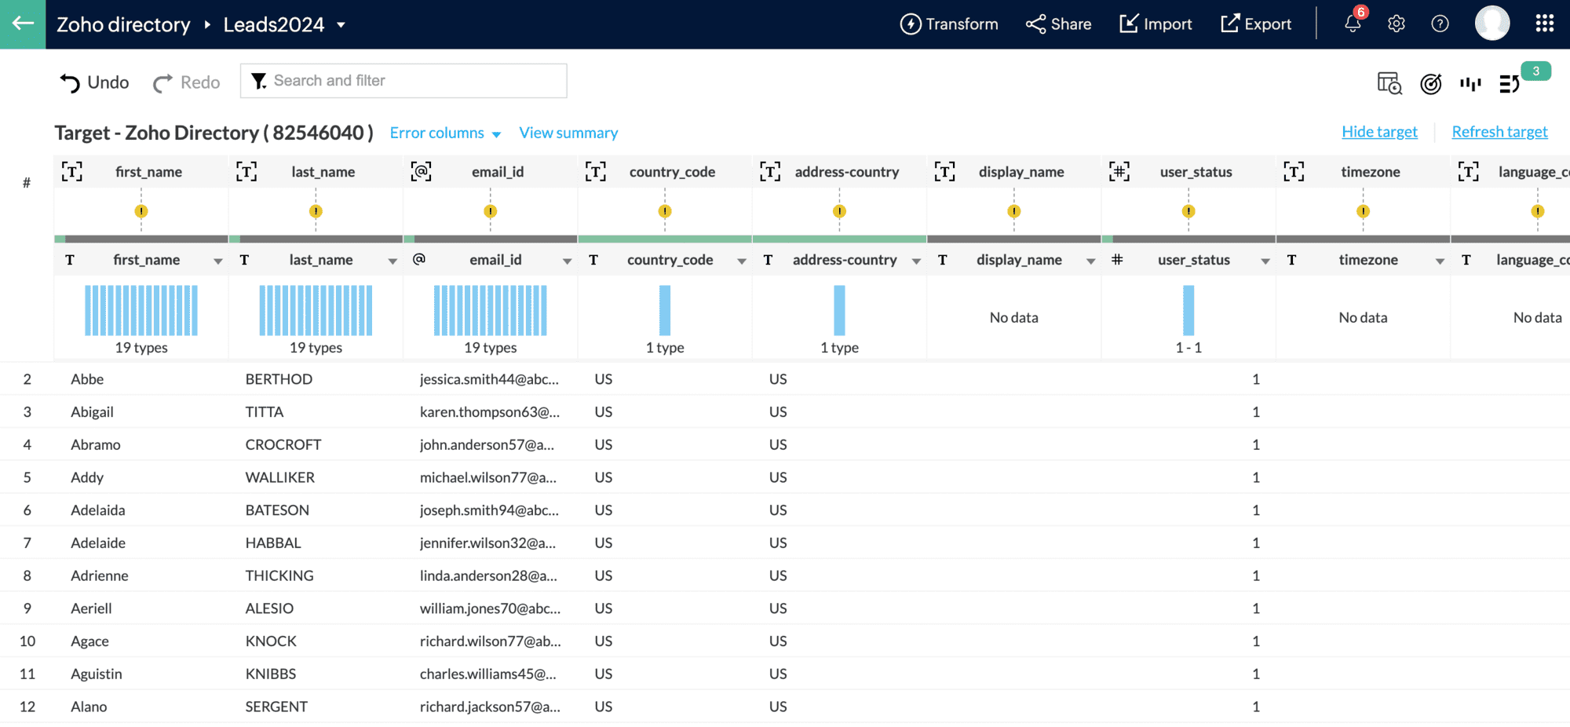Open the settings gear
This screenshot has width=1570, height=727.
coord(1396,24)
